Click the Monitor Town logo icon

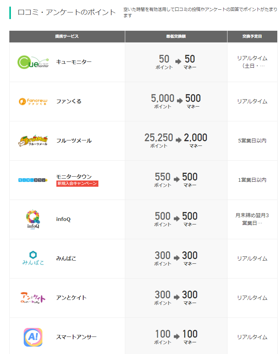(33, 180)
